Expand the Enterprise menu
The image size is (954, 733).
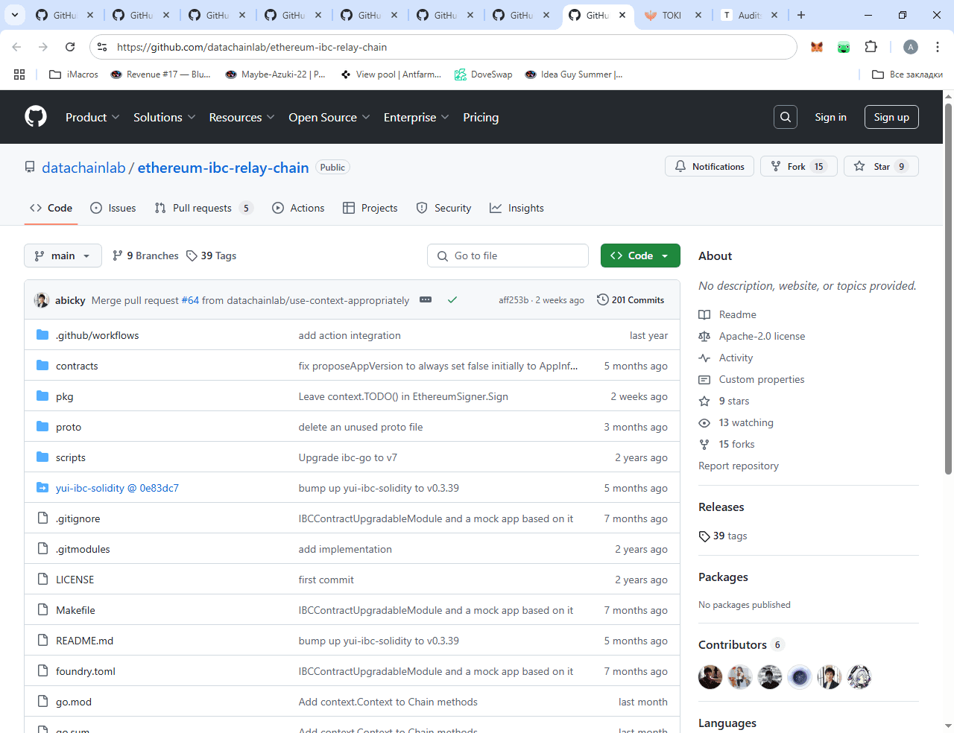point(417,117)
